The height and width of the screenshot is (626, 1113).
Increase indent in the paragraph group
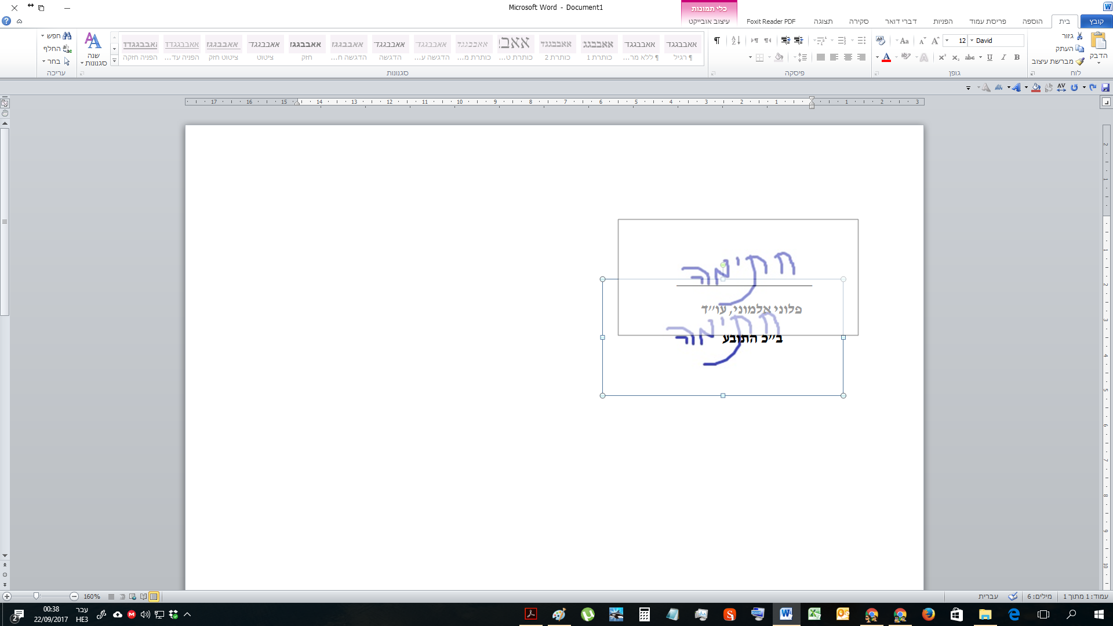click(x=785, y=41)
